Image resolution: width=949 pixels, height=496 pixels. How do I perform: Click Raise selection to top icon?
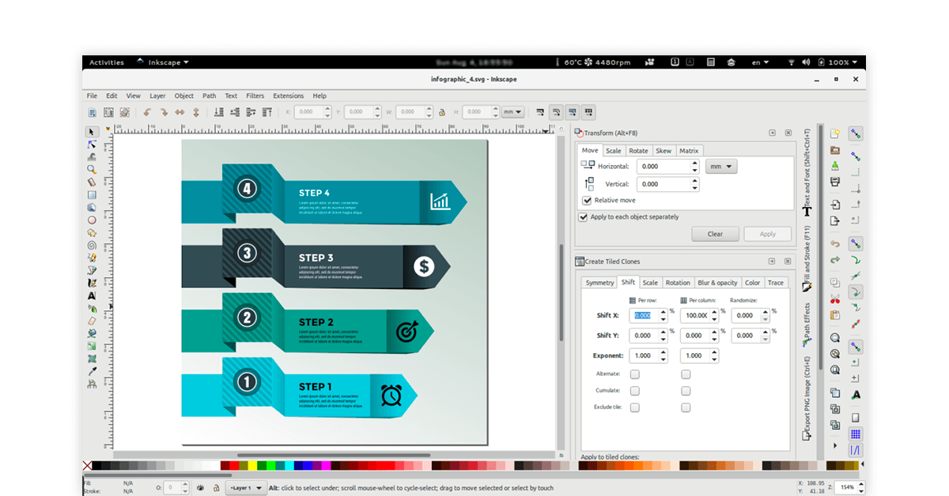click(x=268, y=112)
